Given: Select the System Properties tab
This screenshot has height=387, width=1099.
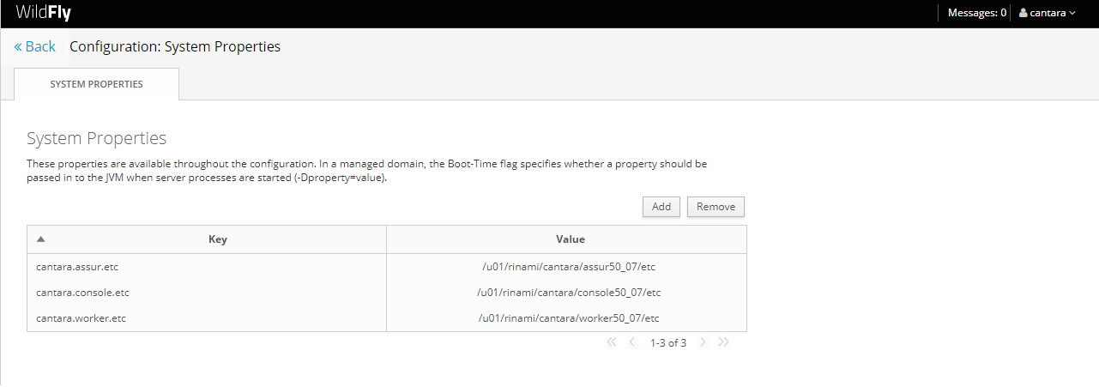Looking at the screenshot, I should point(96,84).
